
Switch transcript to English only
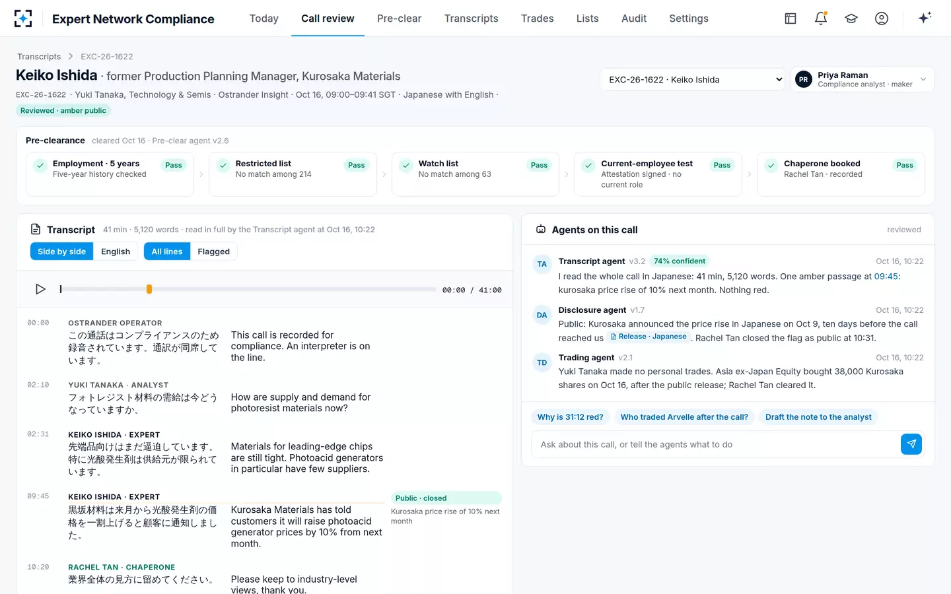[116, 251]
